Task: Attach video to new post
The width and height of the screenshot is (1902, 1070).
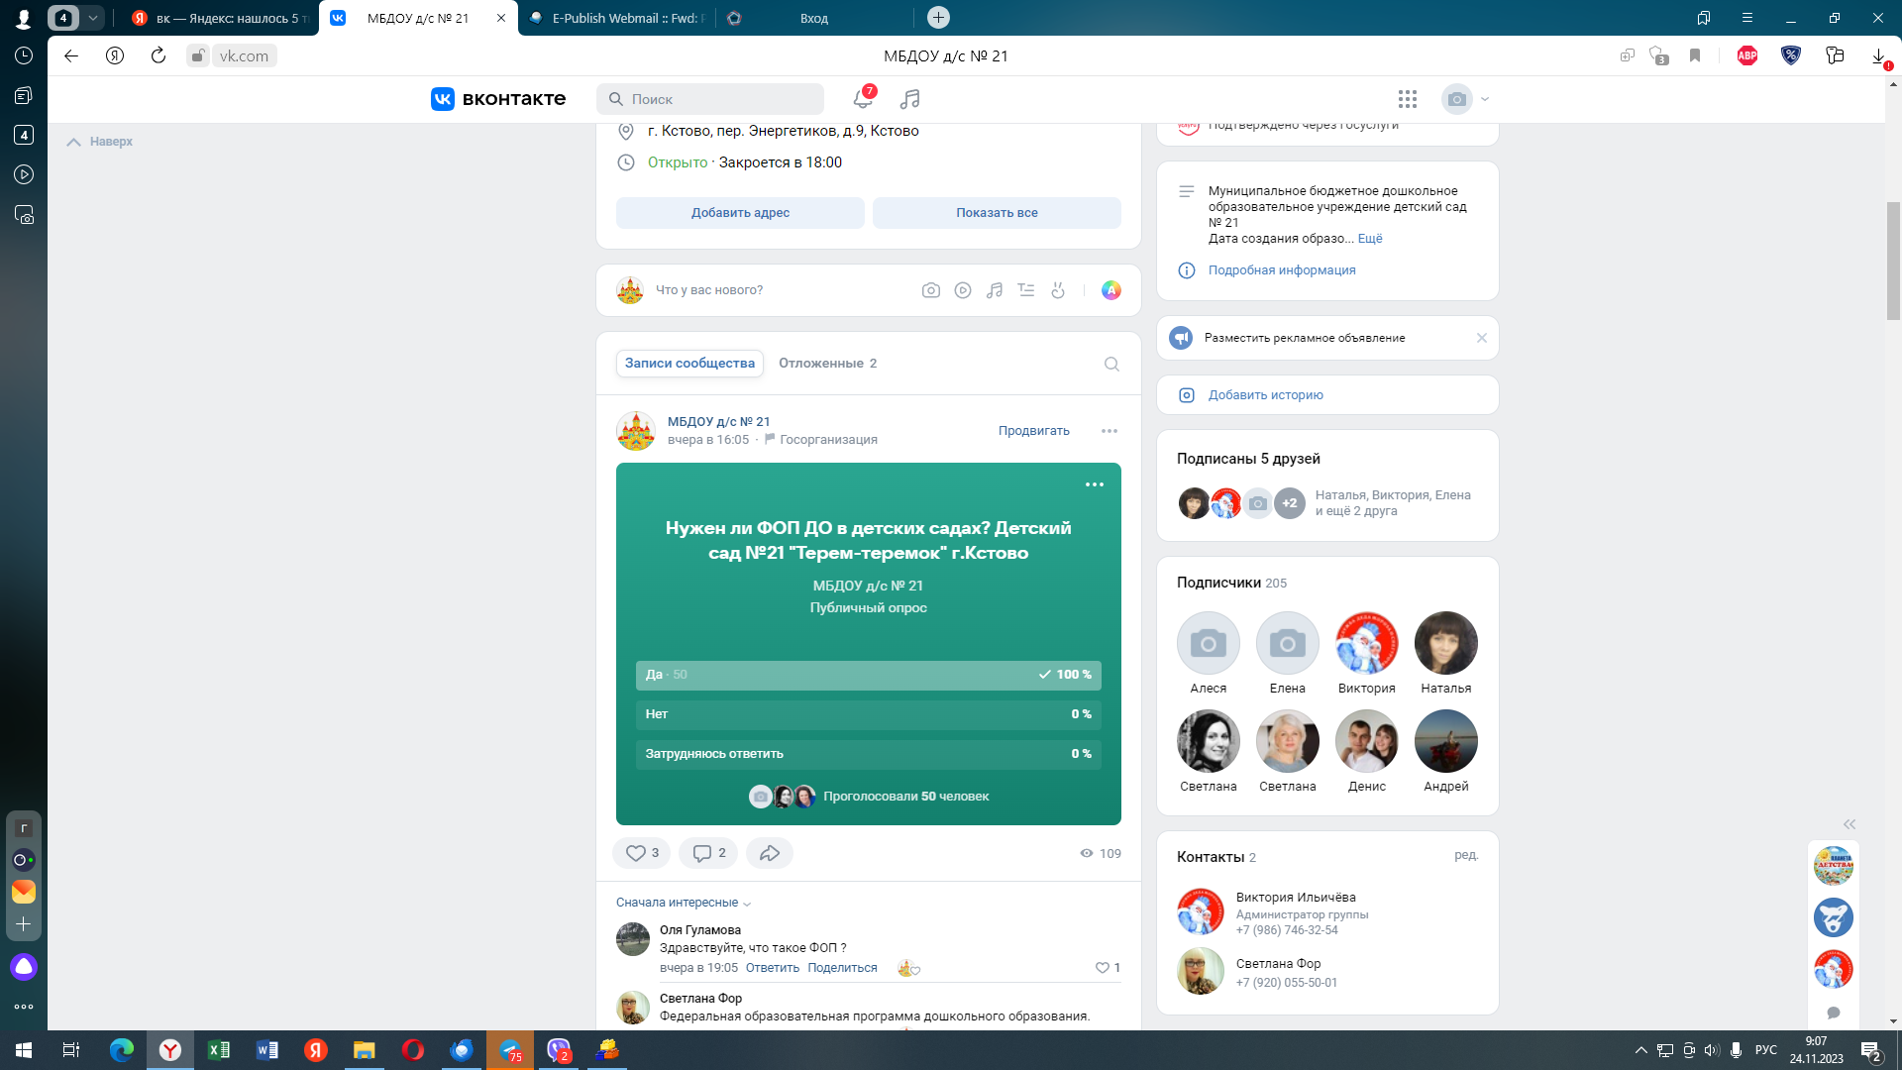Action: click(963, 290)
